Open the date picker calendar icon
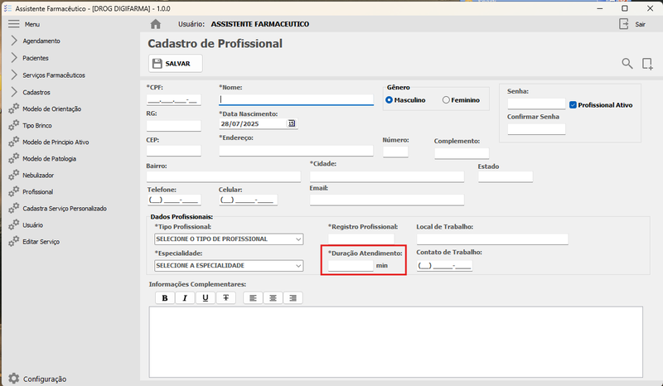The width and height of the screenshot is (663, 386). [x=292, y=123]
